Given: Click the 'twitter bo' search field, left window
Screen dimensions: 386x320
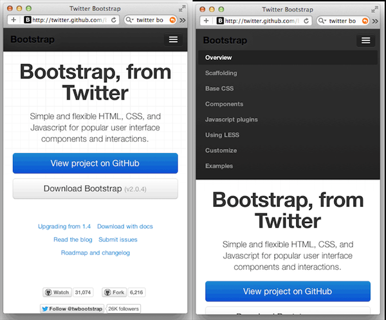Looking at the screenshot, I should (150, 20).
